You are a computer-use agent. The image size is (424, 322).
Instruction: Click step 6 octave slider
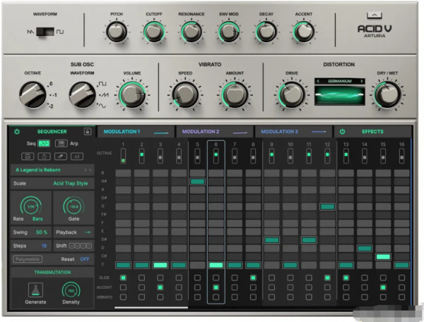coord(216,156)
